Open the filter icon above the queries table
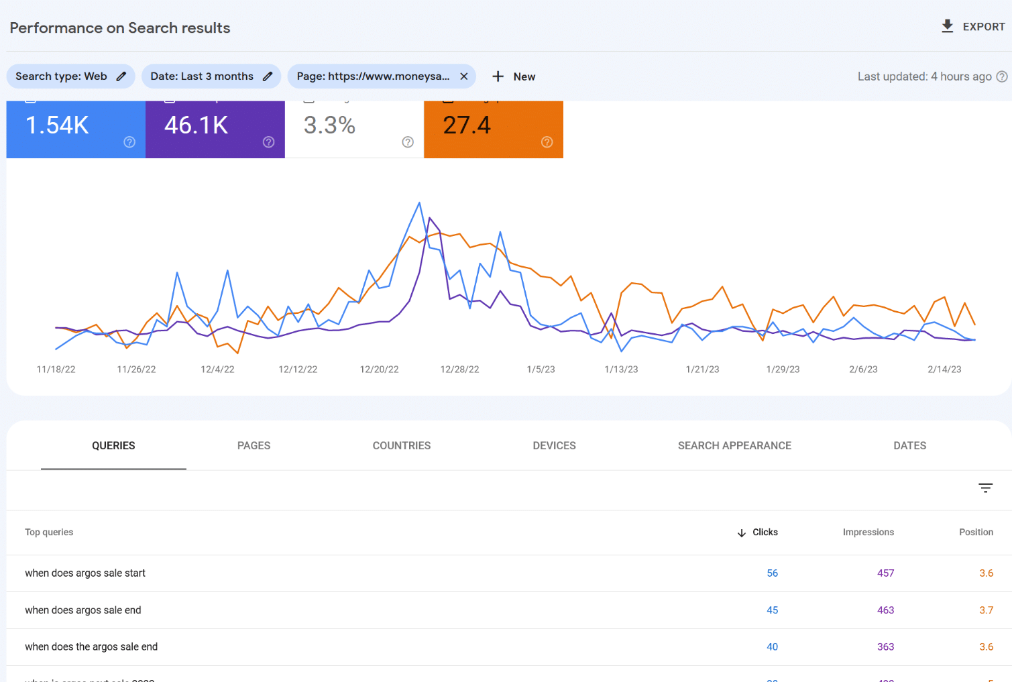This screenshot has width=1012, height=682. pos(985,488)
